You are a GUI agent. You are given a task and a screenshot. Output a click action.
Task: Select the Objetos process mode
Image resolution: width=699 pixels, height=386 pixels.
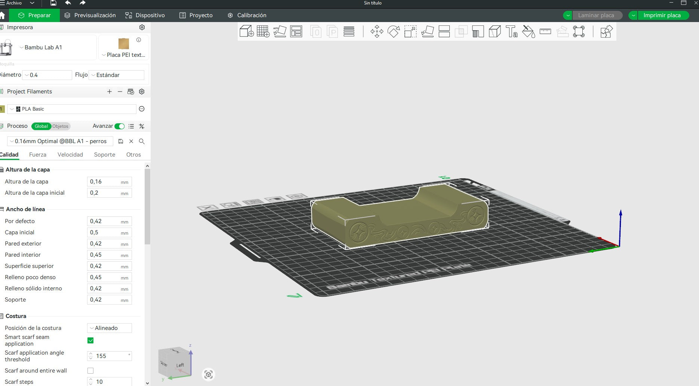(x=60, y=126)
